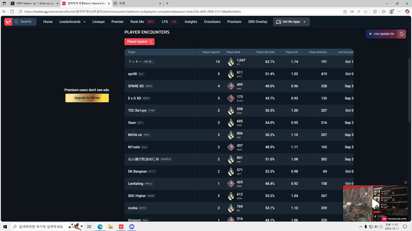
Task: Sort by Player K/D column
Action: (x=292, y=52)
